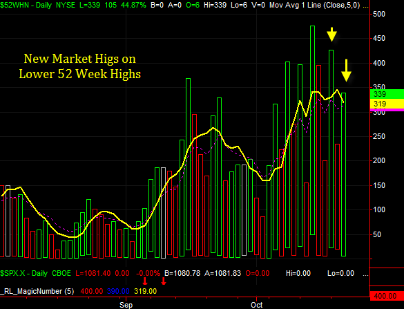This screenshot has height=309, width=404.
Task: Click the small yellow down arrow annotation
Action: coord(332,35)
